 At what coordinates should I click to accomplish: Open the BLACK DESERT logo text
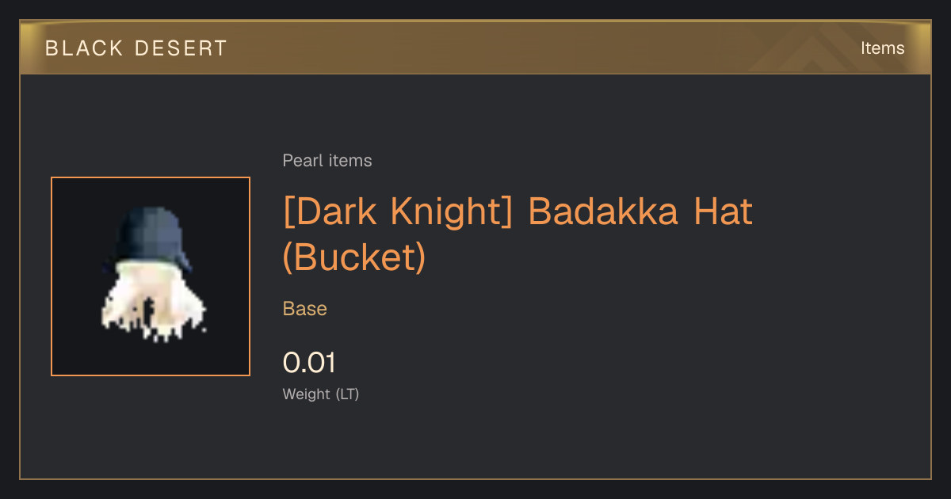tap(136, 48)
